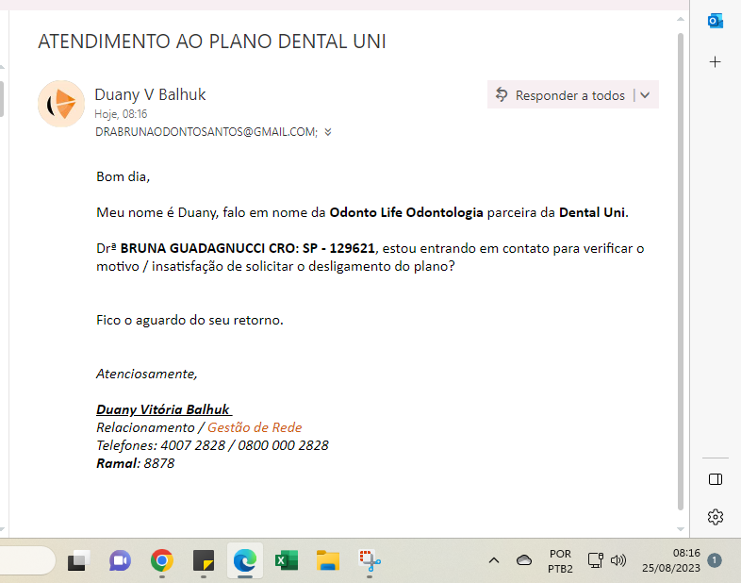This screenshot has width=741, height=583.
Task: Click the Ramal: 8878 line
Action: coord(136,463)
